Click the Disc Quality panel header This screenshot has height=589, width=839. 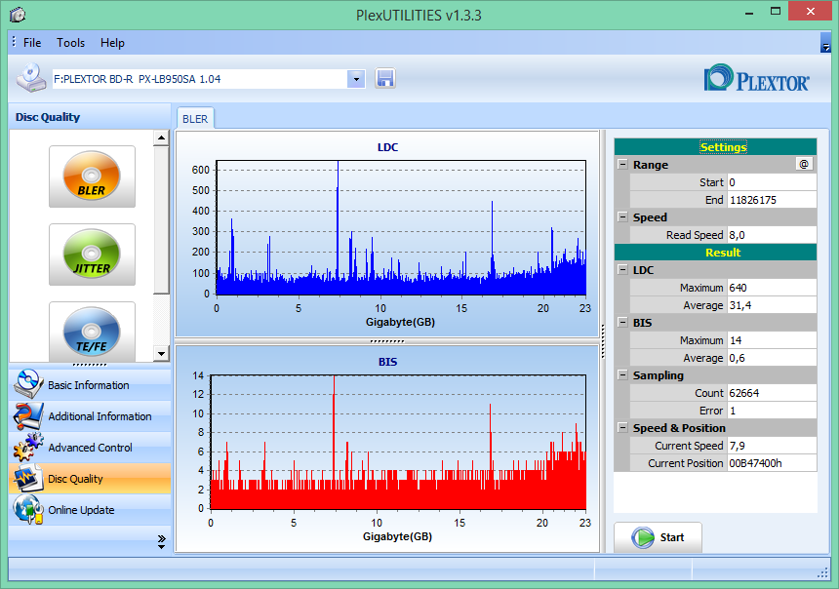click(90, 117)
